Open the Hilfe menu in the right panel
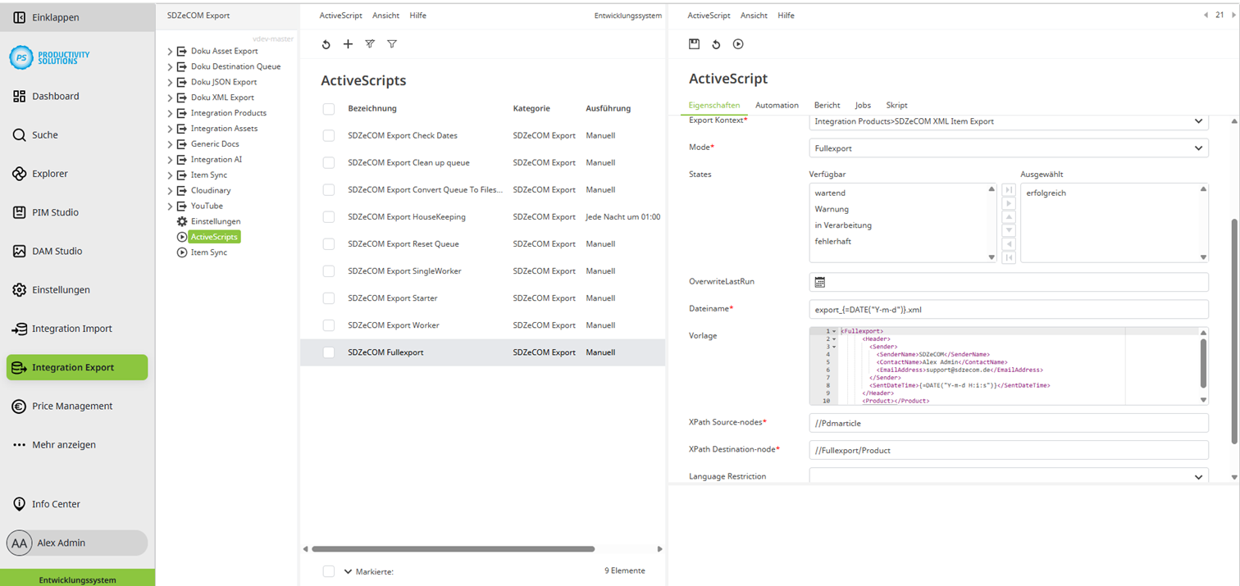1240x586 pixels. 785,15
